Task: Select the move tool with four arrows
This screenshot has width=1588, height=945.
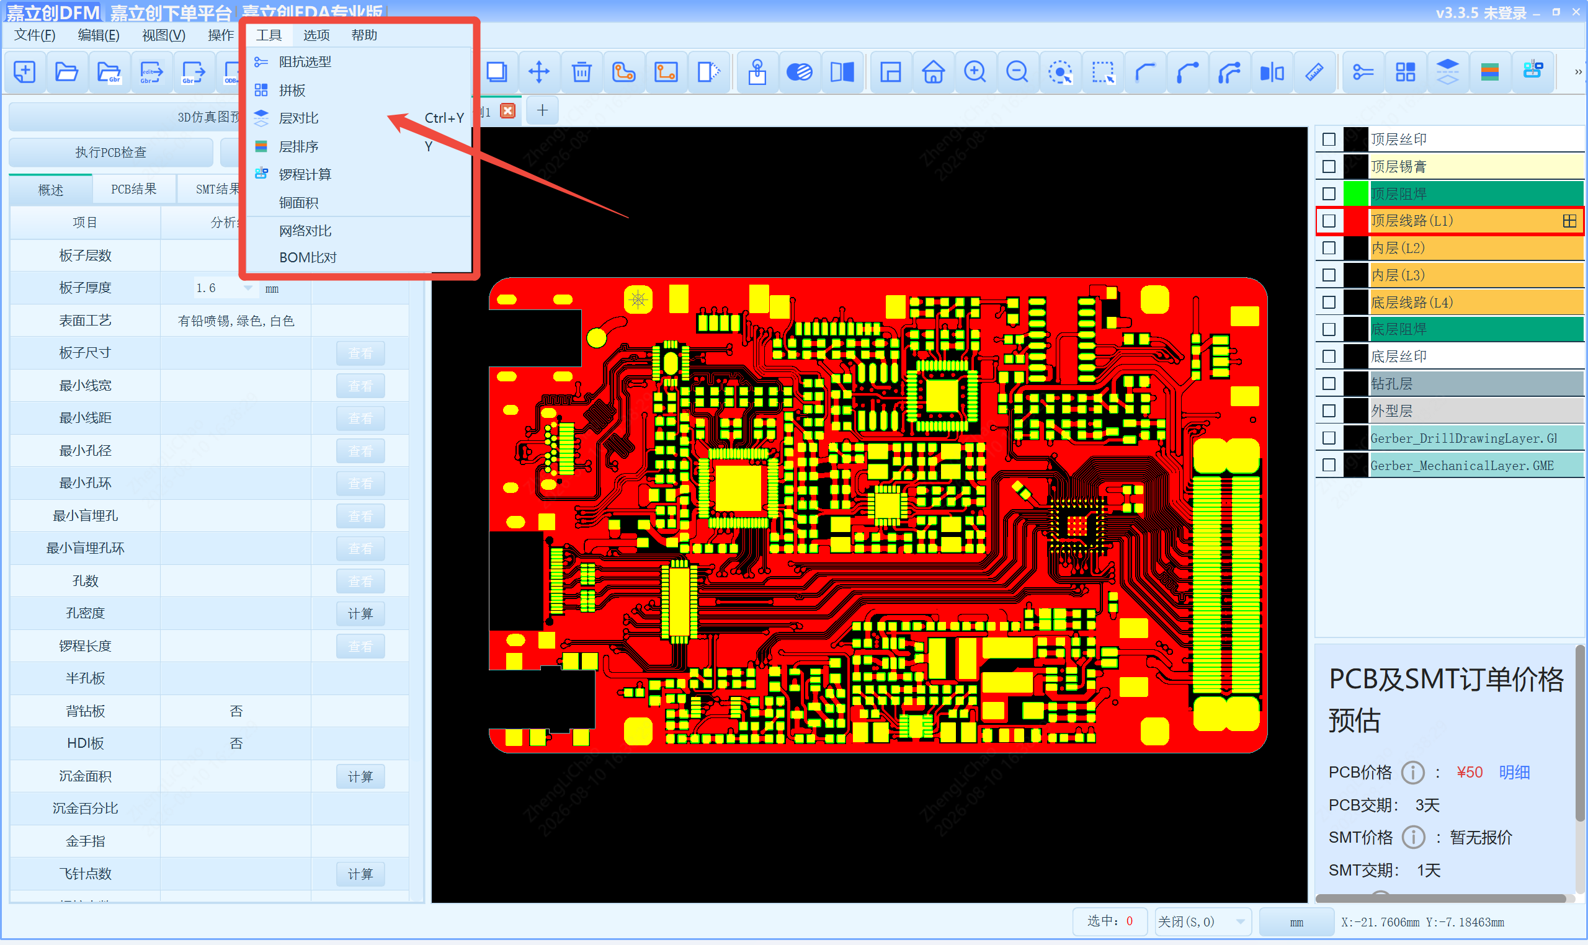Action: 539,72
